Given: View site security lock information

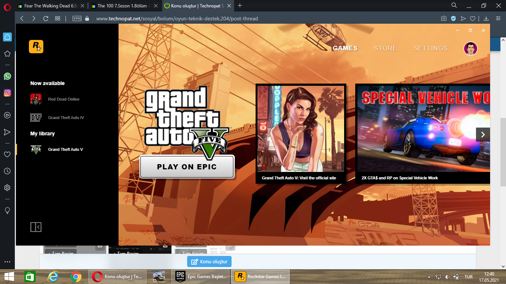Looking at the screenshot, I should point(87,18).
